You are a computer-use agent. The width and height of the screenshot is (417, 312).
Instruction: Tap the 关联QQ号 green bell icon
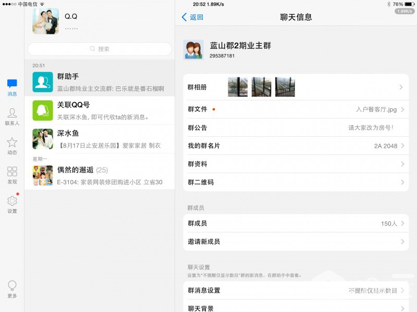42,110
